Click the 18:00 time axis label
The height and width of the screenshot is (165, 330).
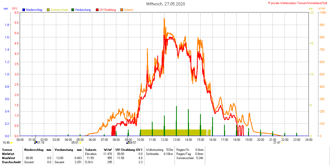coord(236,140)
